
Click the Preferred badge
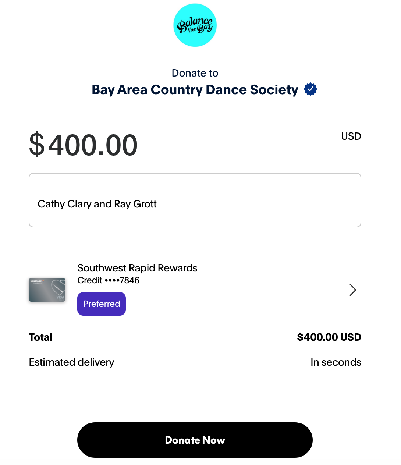tap(102, 304)
